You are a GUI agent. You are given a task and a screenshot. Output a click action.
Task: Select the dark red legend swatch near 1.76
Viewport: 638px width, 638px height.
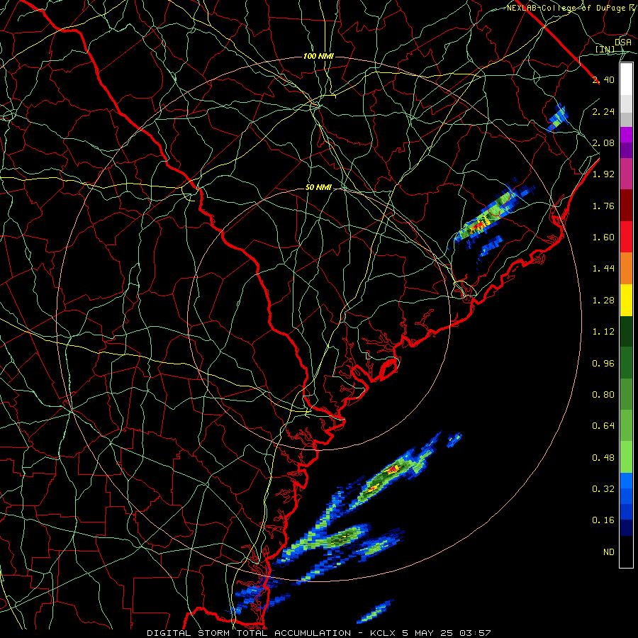point(626,206)
